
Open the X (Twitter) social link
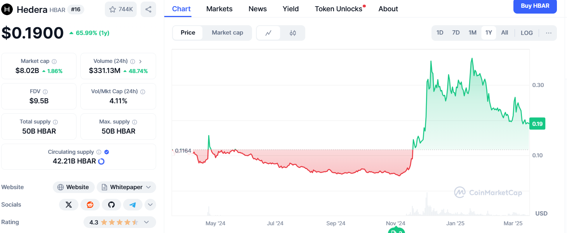pos(69,205)
